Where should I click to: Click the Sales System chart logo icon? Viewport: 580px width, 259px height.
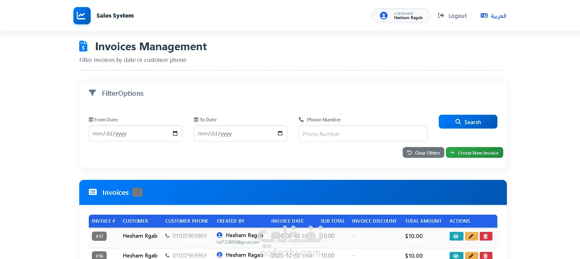[82, 16]
